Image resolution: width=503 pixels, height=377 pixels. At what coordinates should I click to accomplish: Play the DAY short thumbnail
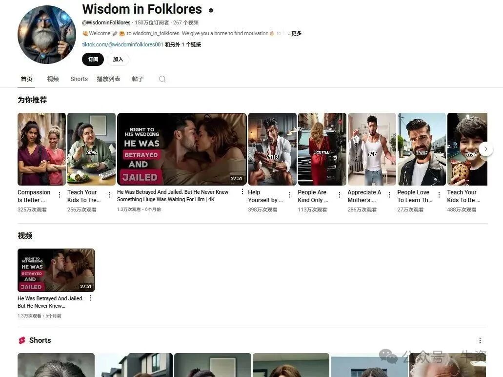coord(372,149)
